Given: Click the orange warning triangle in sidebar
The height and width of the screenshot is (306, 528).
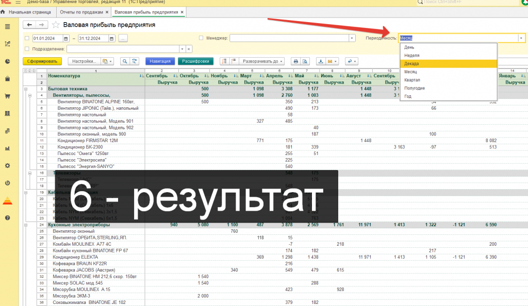Looking at the screenshot, I should 7,201.
